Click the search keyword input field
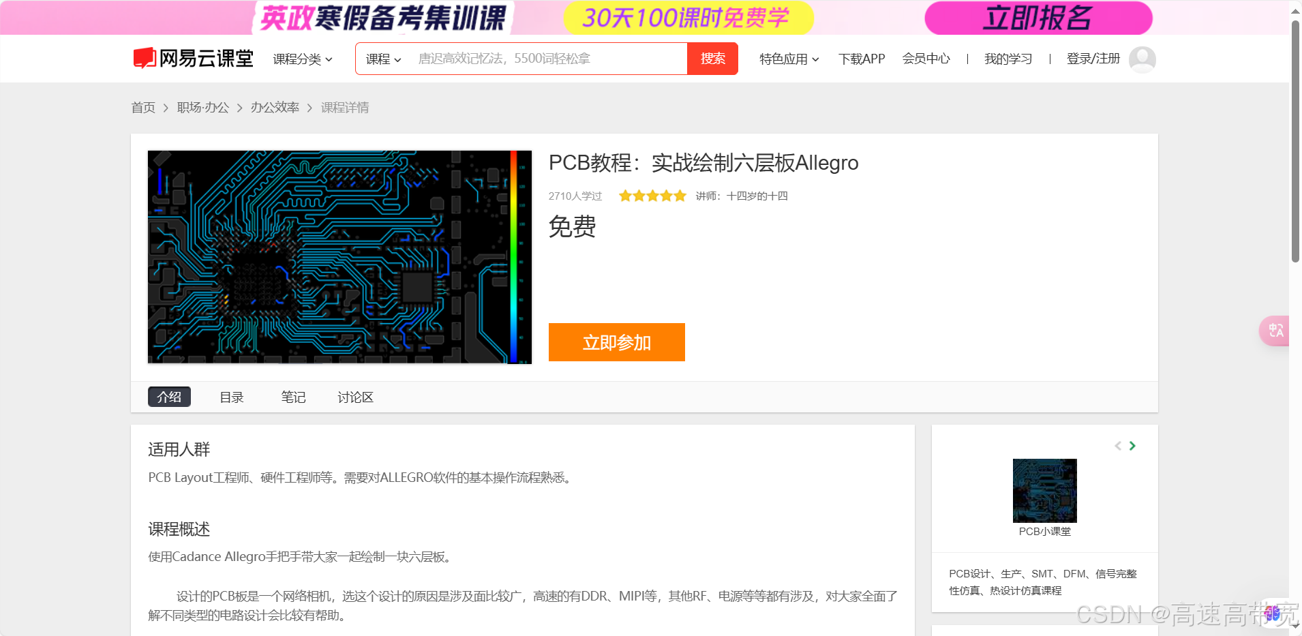The image size is (1302, 636). coord(549,59)
